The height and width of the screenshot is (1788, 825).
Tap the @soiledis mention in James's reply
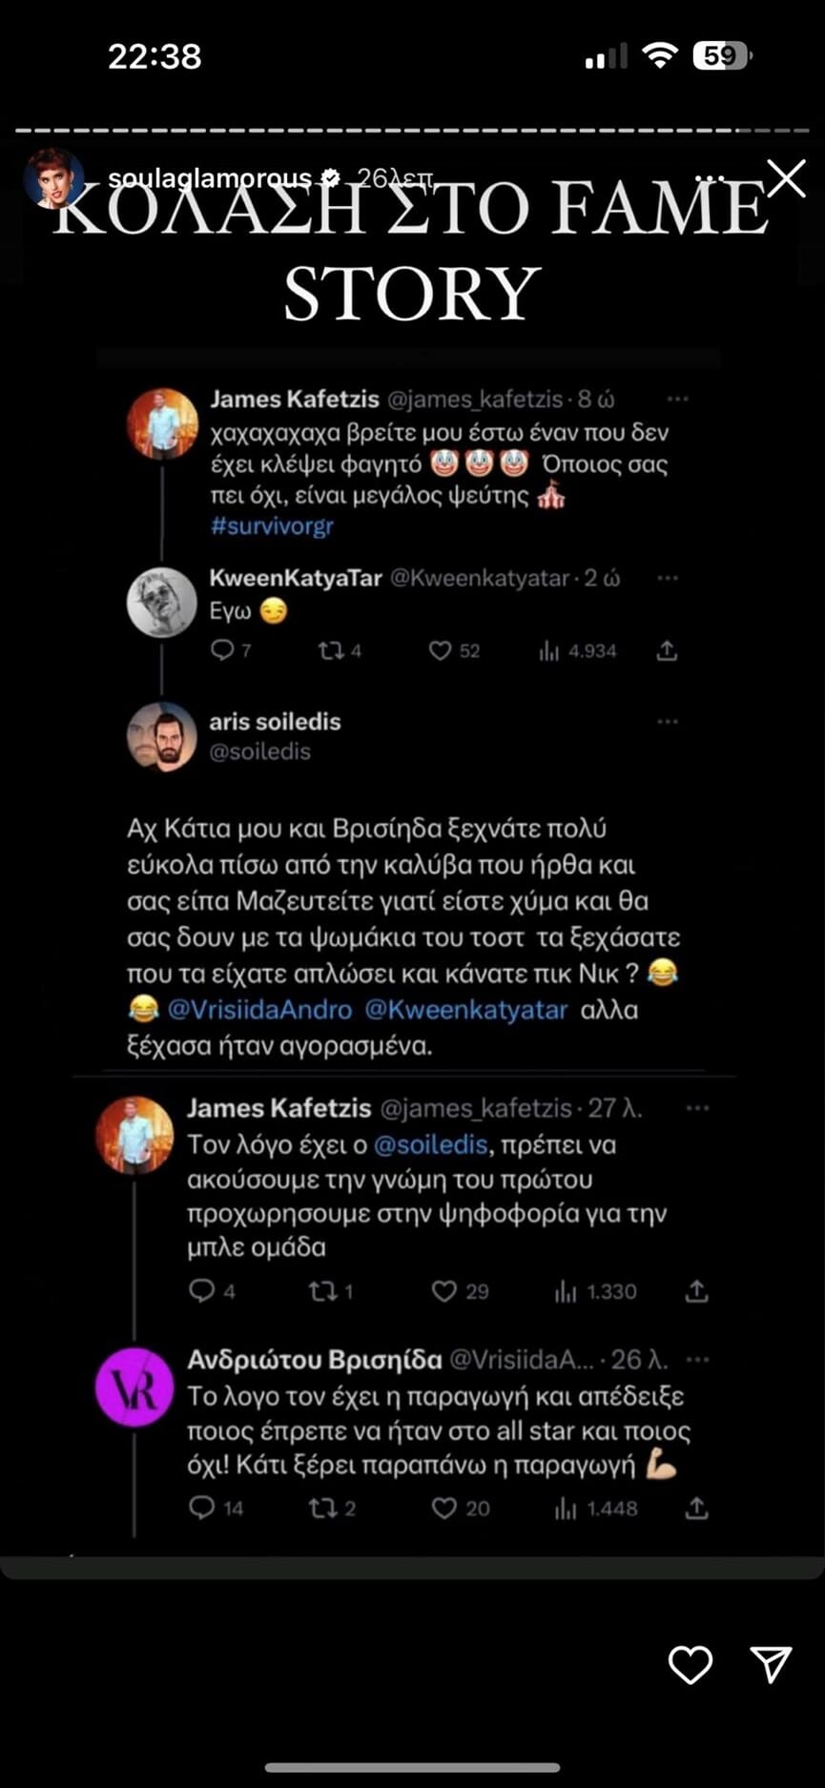[x=430, y=1143]
